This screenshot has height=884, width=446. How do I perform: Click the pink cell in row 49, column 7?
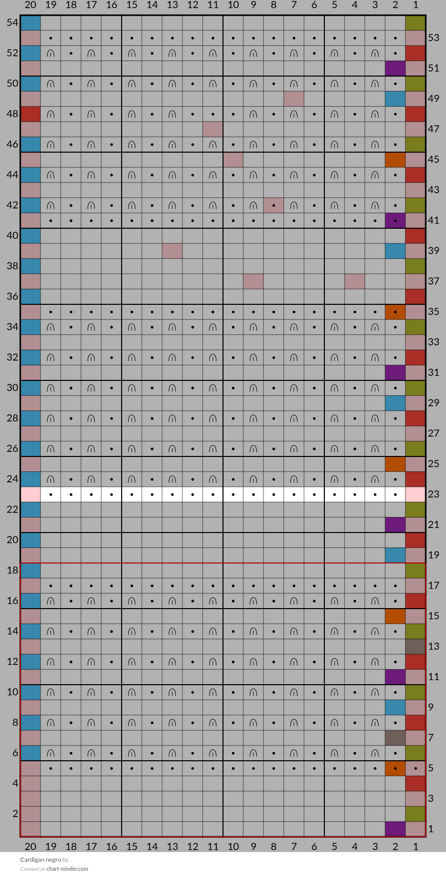pos(294,99)
